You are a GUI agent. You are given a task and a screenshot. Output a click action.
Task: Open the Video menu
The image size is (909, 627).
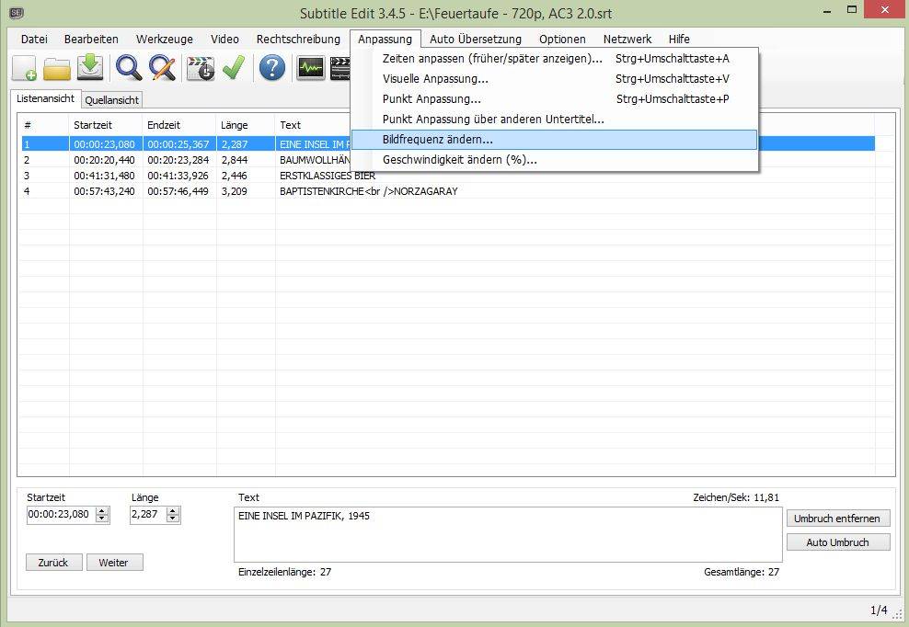[x=224, y=39]
